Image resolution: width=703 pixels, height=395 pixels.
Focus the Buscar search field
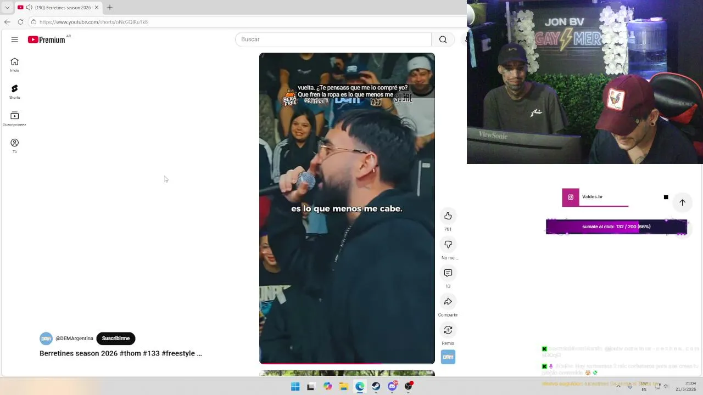(333, 39)
